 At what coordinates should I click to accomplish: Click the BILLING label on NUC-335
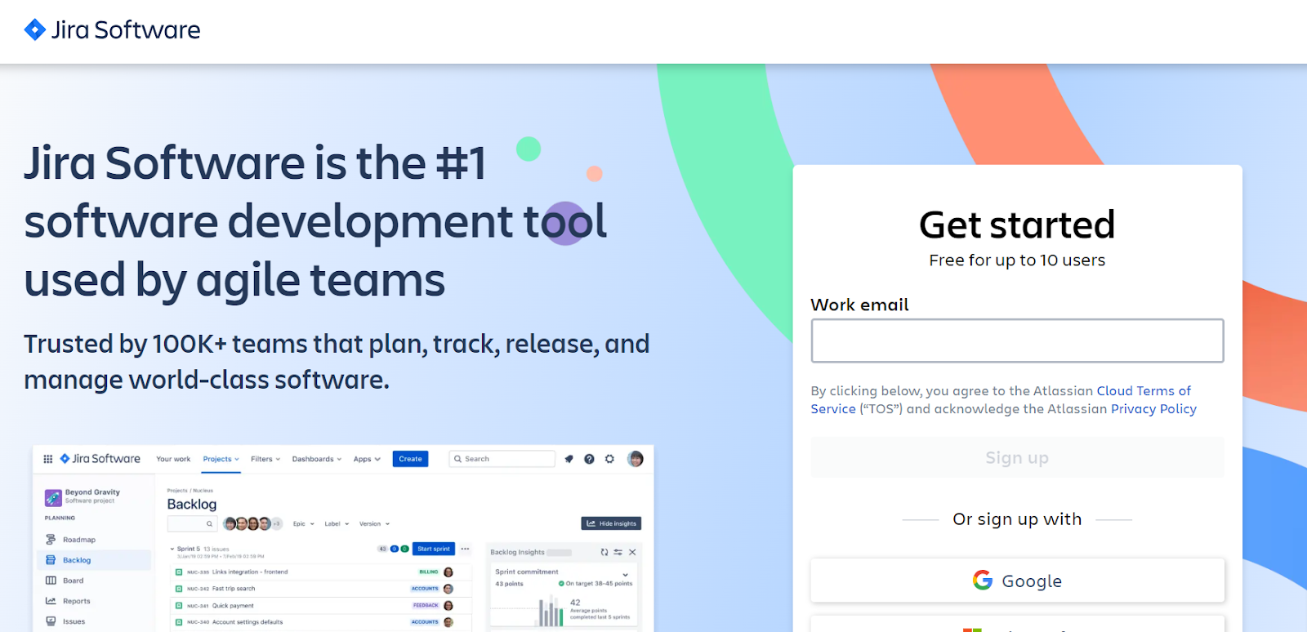coord(428,572)
